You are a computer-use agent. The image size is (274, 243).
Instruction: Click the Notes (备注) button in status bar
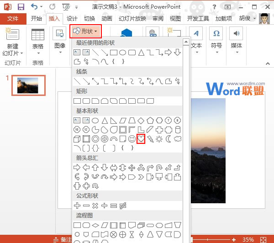coord(63,239)
